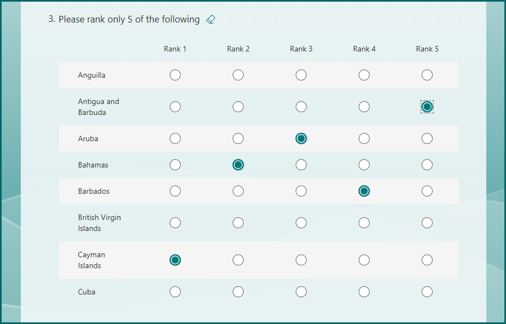Choose Rank 3 for Cuba

point(301,292)
